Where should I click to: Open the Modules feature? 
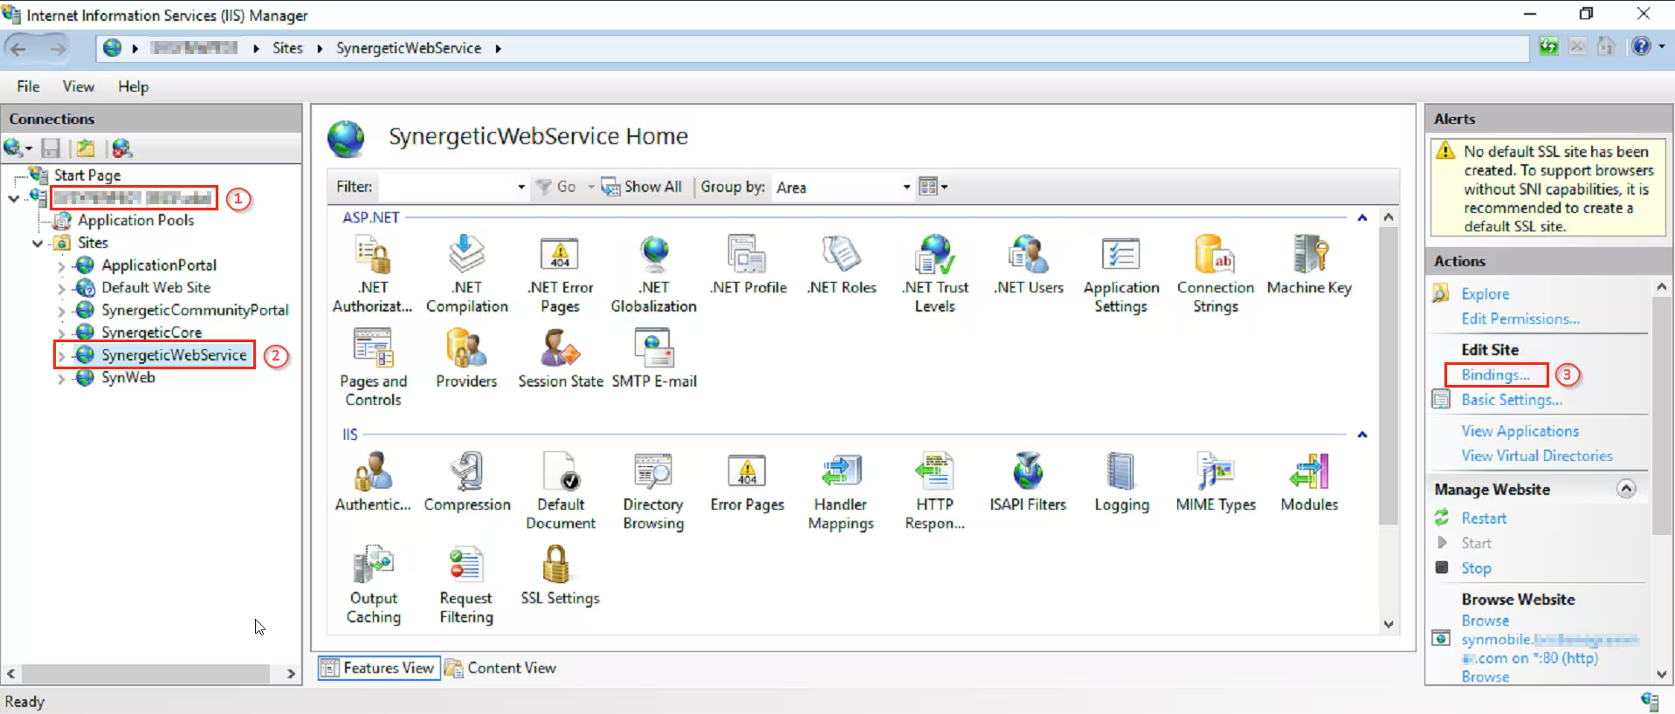1309,482
